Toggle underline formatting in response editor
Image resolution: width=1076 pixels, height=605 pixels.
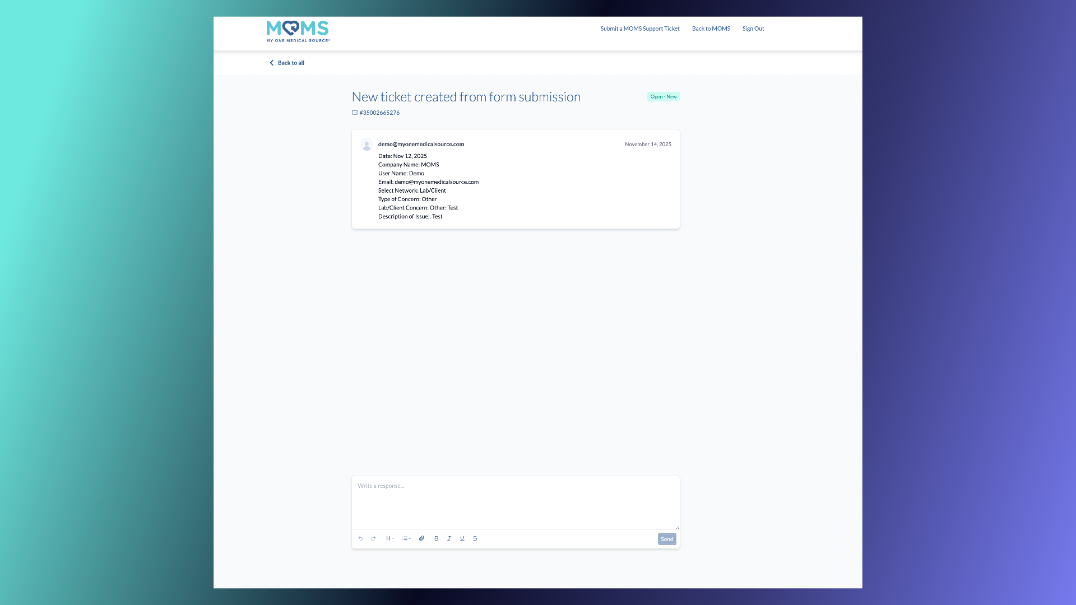tap(462, 538)
